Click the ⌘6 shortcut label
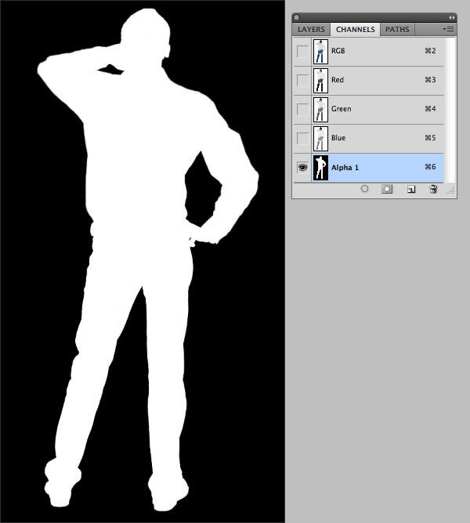This screenshot has height=523, width=470. click(430, 167)
